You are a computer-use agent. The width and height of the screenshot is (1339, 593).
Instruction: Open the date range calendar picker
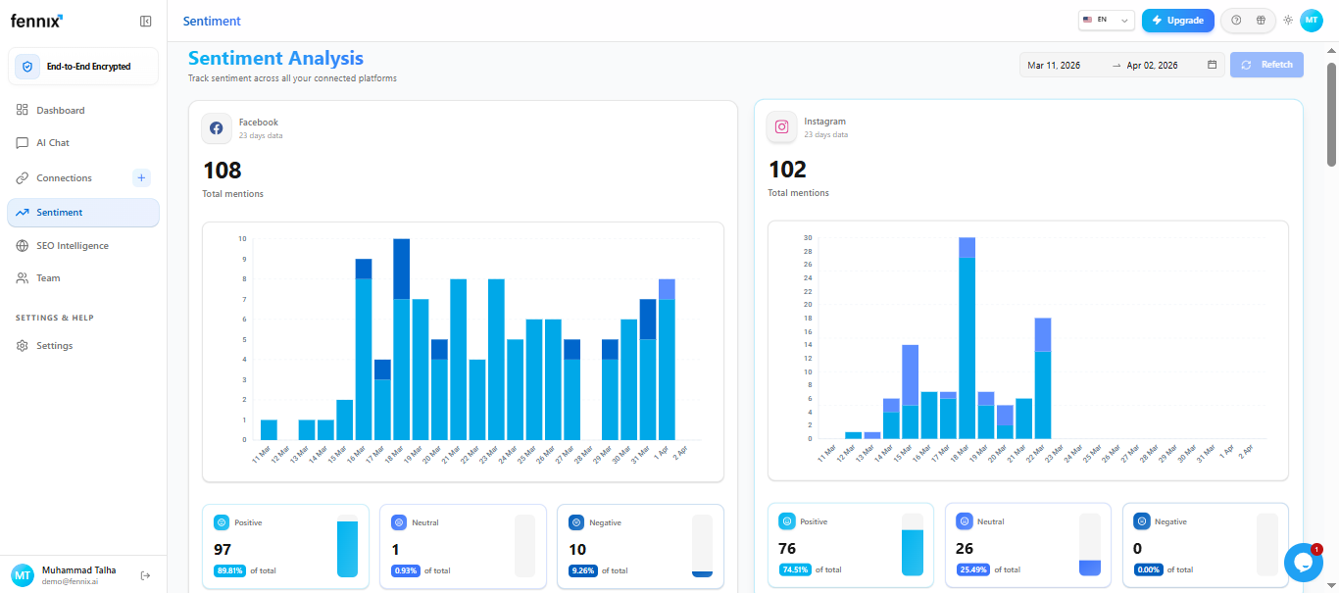pyautogui.click(x=1212, y=65)
